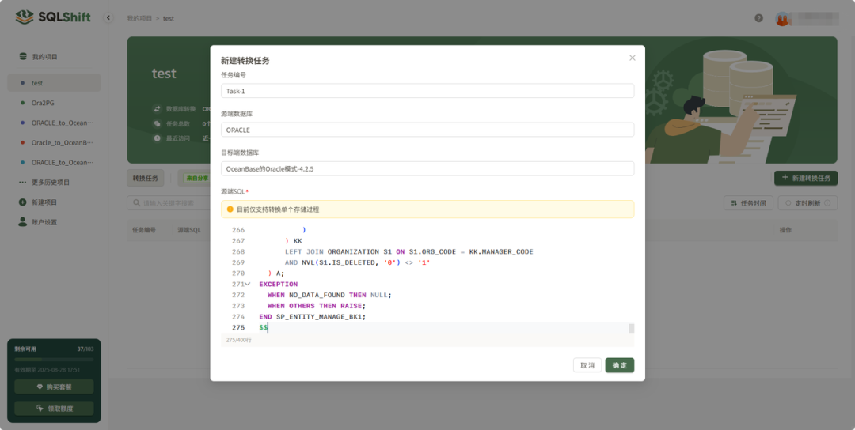Click the sort icon on 任务时间
The width and height of the screenshot is (855, 430).
[734, 203]
